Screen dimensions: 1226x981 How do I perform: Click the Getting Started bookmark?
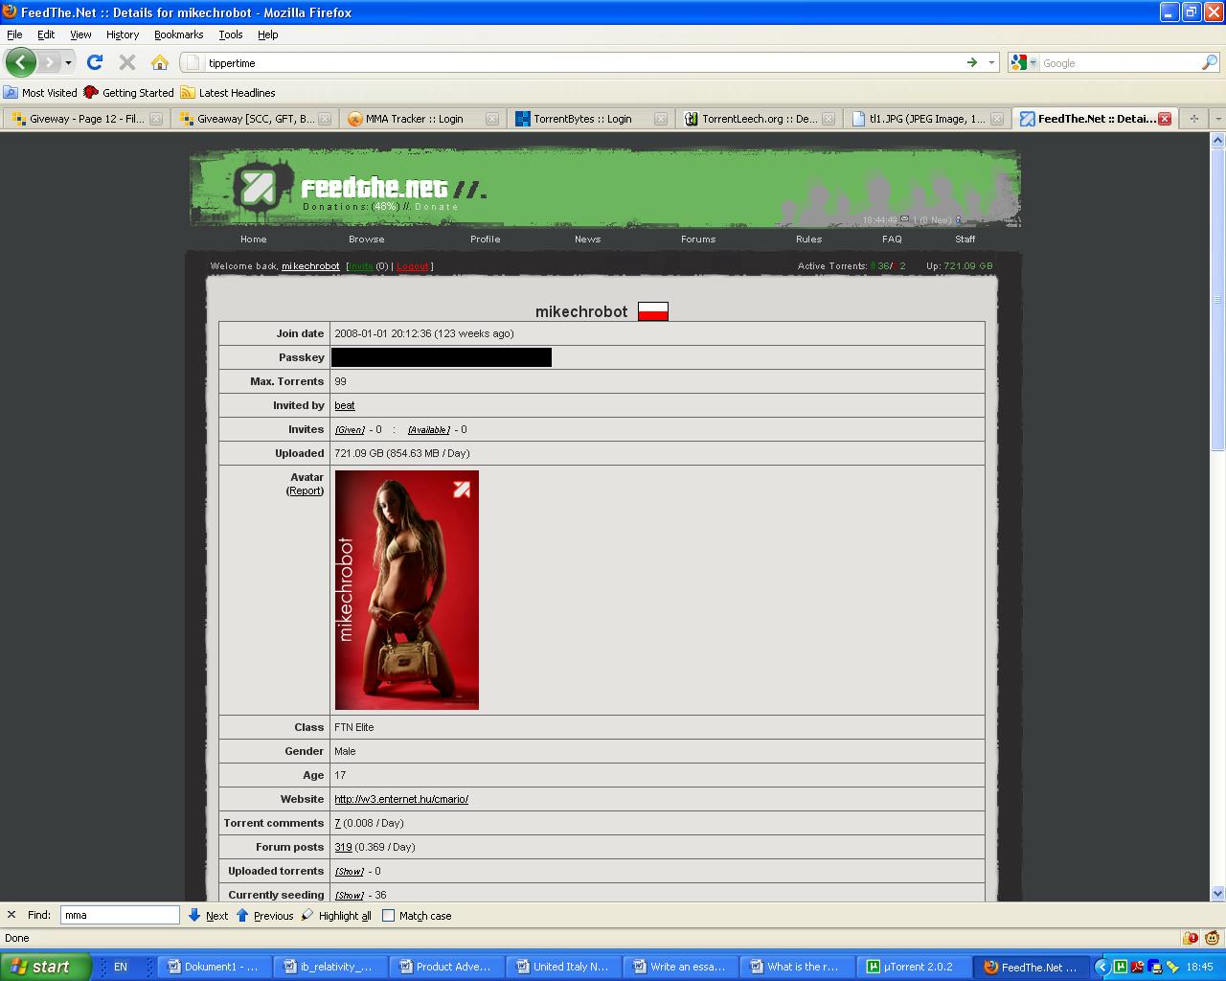click(128, 92)
